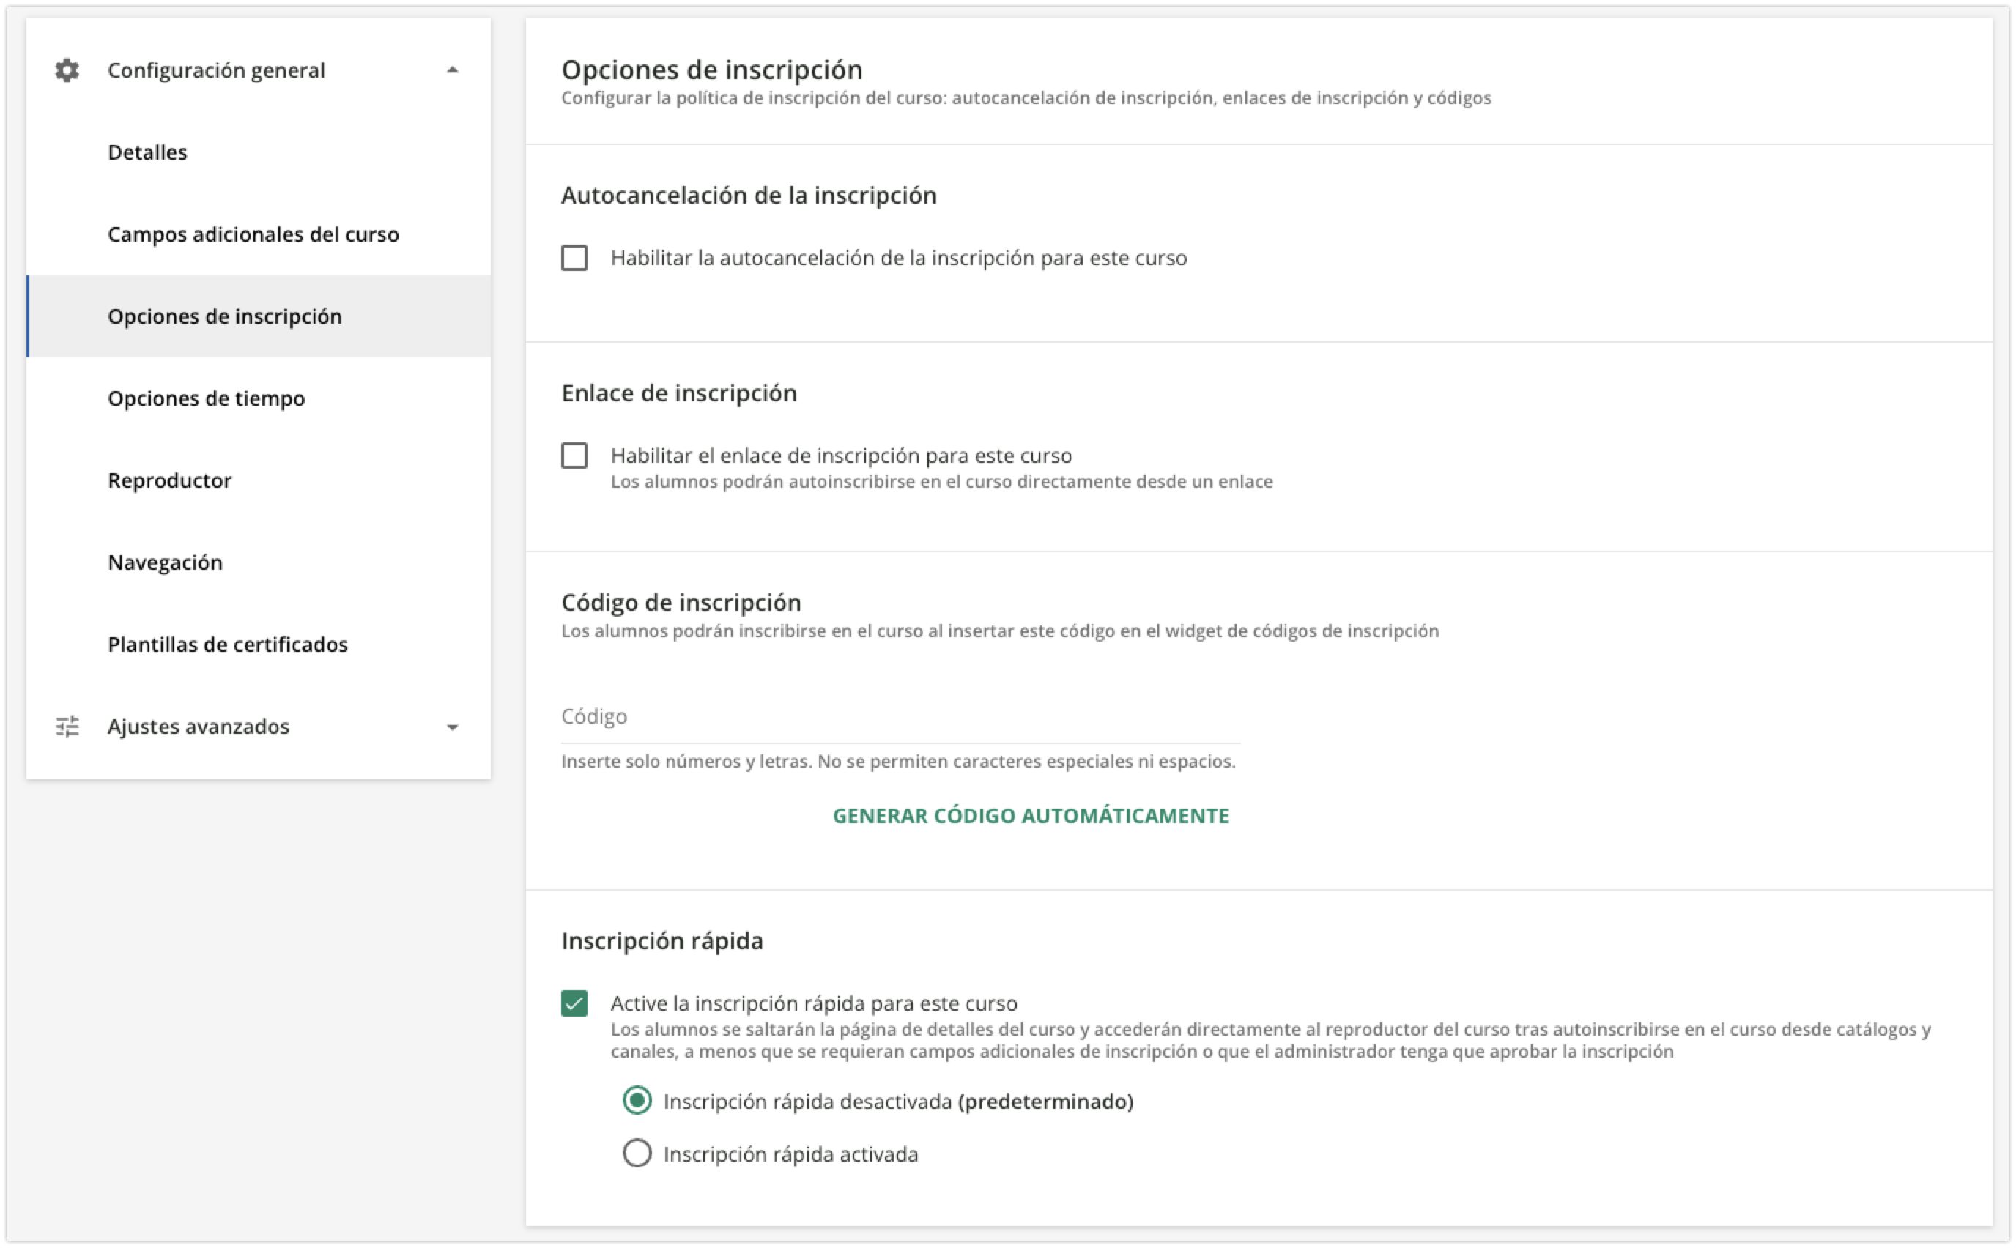
Task: Enable the enlace de inscripción checkbox
Action: click(x=574, y=456)
